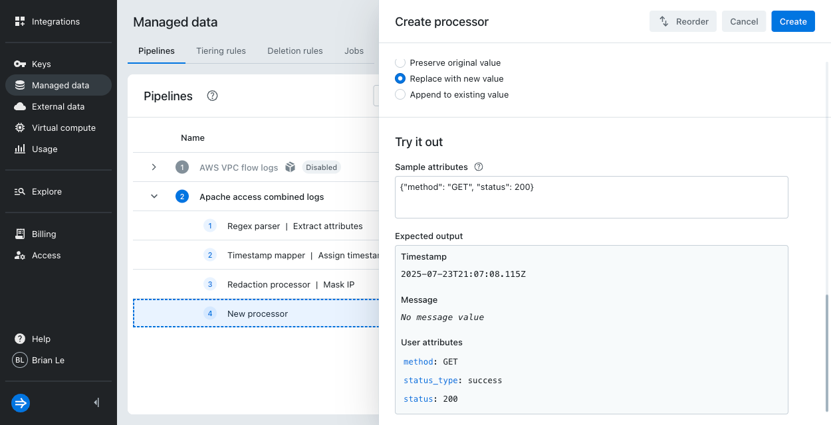The width and height of the screenshot is (831, 425).
Task: Select the Redaction processor Mask IP row
Action: tap(256, 284)
